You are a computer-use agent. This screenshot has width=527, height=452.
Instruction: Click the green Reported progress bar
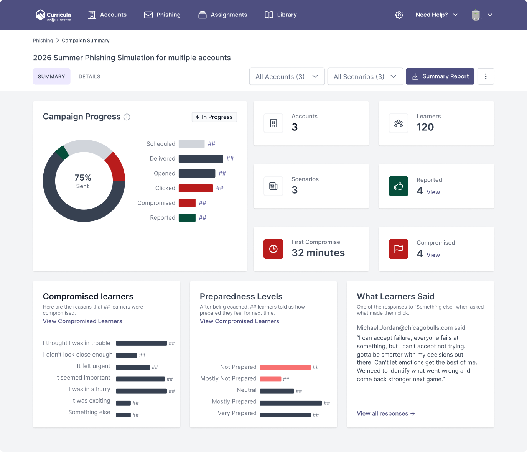click(187, 218)
